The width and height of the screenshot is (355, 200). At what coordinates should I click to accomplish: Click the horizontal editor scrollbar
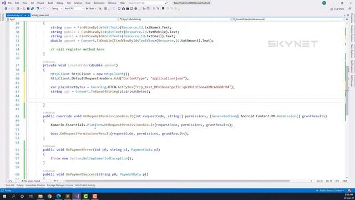[177, 181]
